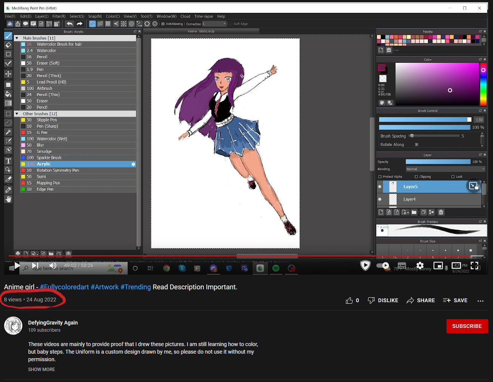Open YouTube player settings gear
This screenshot has width=493, height=382.
click(420, 266)
